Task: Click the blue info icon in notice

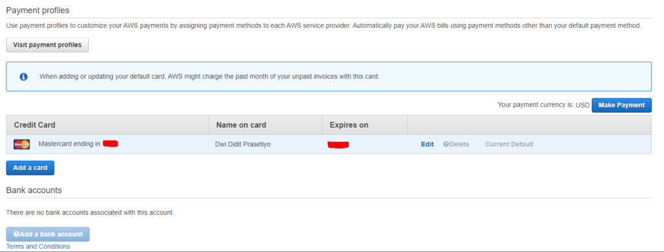Action: click(x=24, y=77)
